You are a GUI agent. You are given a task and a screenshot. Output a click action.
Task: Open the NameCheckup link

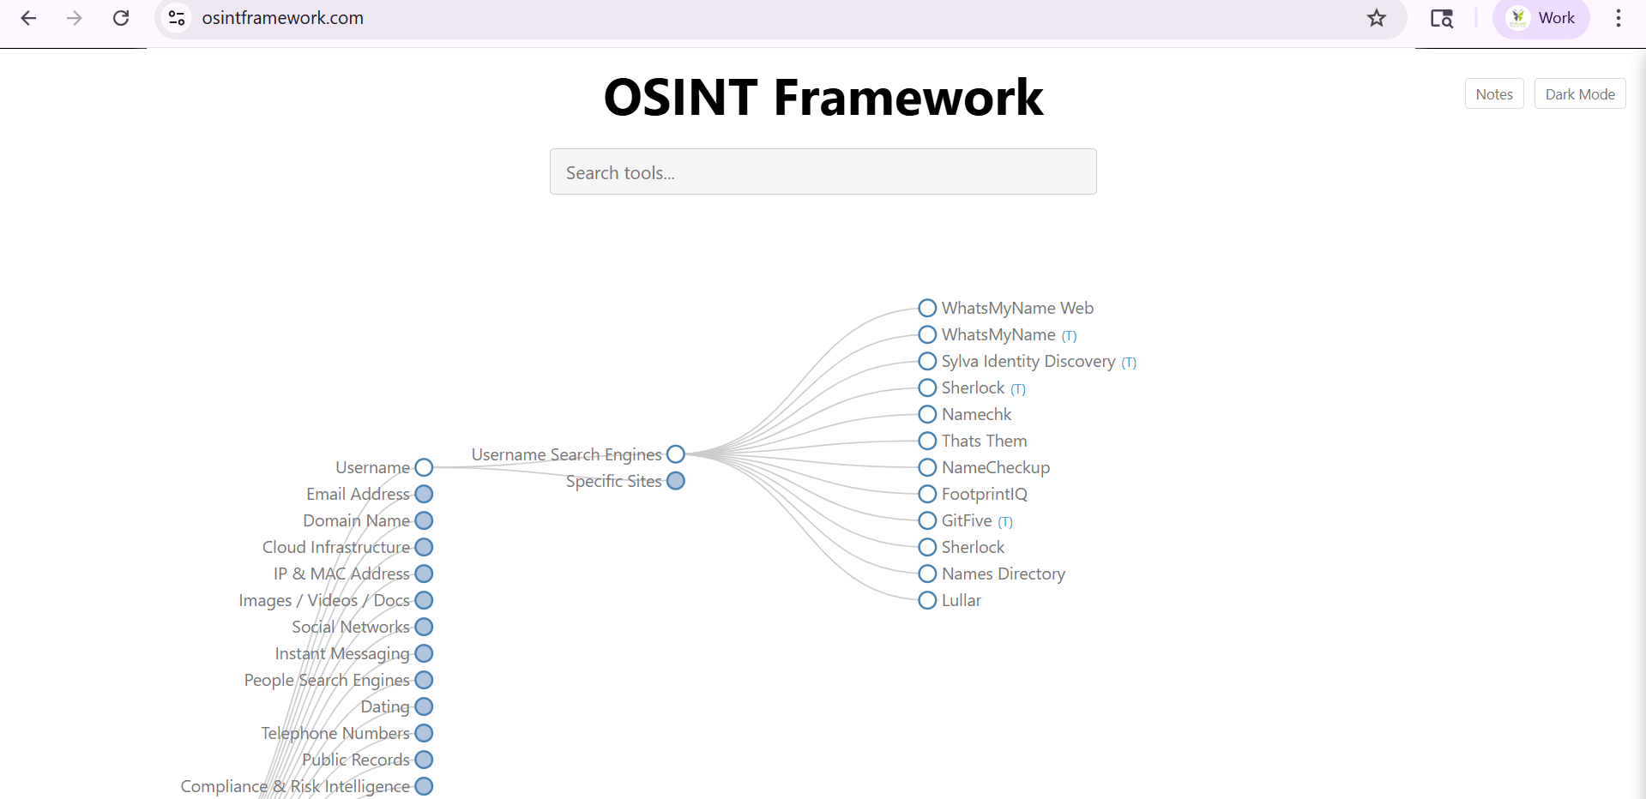click(x=995, y=467)
